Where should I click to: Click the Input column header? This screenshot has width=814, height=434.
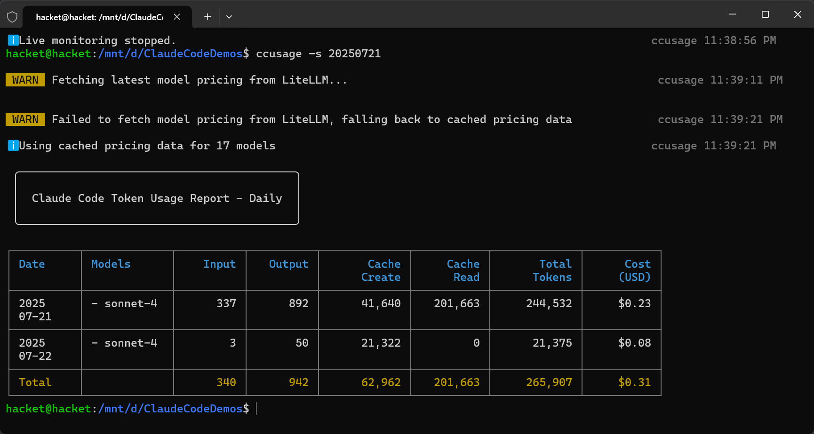pos(220,264)
